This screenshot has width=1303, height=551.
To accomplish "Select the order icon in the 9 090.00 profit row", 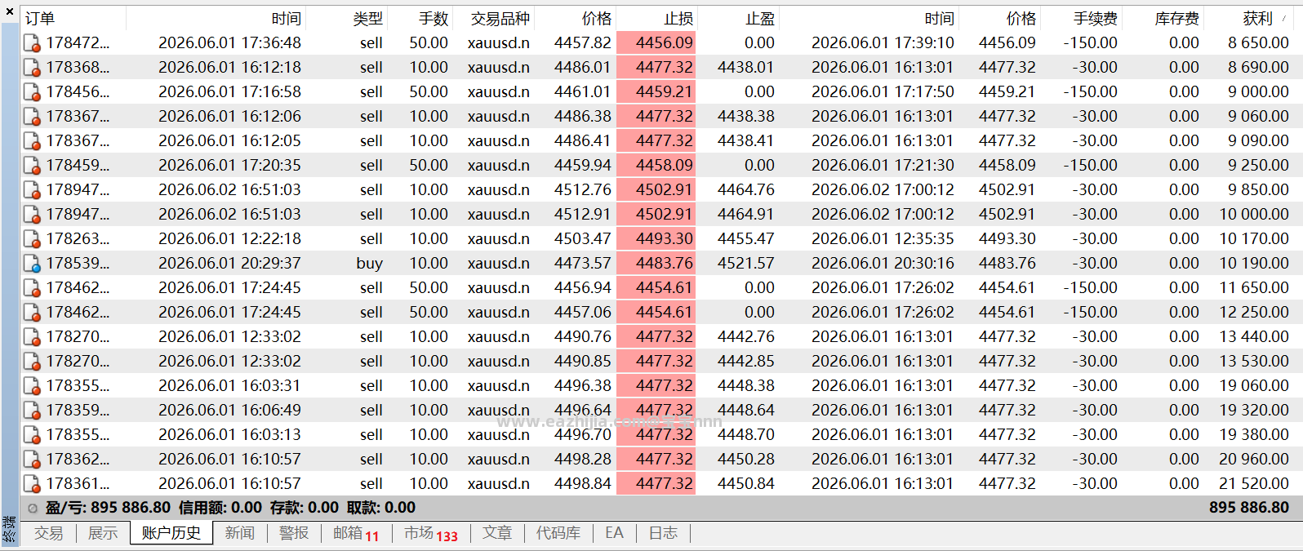I will pyautogui.click(x=32, y=140).
